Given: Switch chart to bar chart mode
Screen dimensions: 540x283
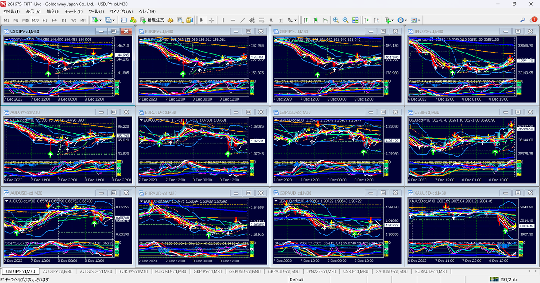Looking at the screenshot, I should point(306,20).
